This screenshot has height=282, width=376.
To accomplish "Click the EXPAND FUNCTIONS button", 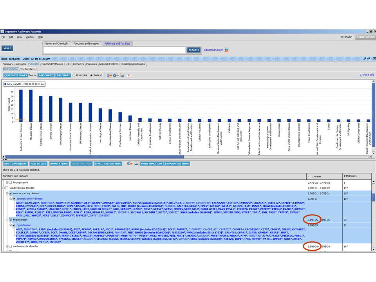I will [x=177, y=164].
